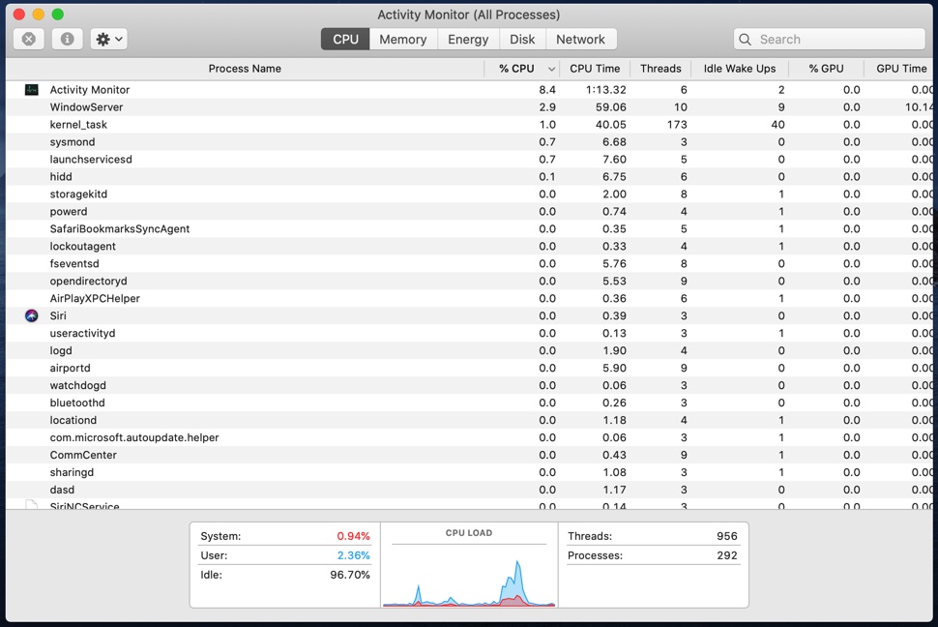Select the watchdogd process
938x627 pixels.
(469, 385)
